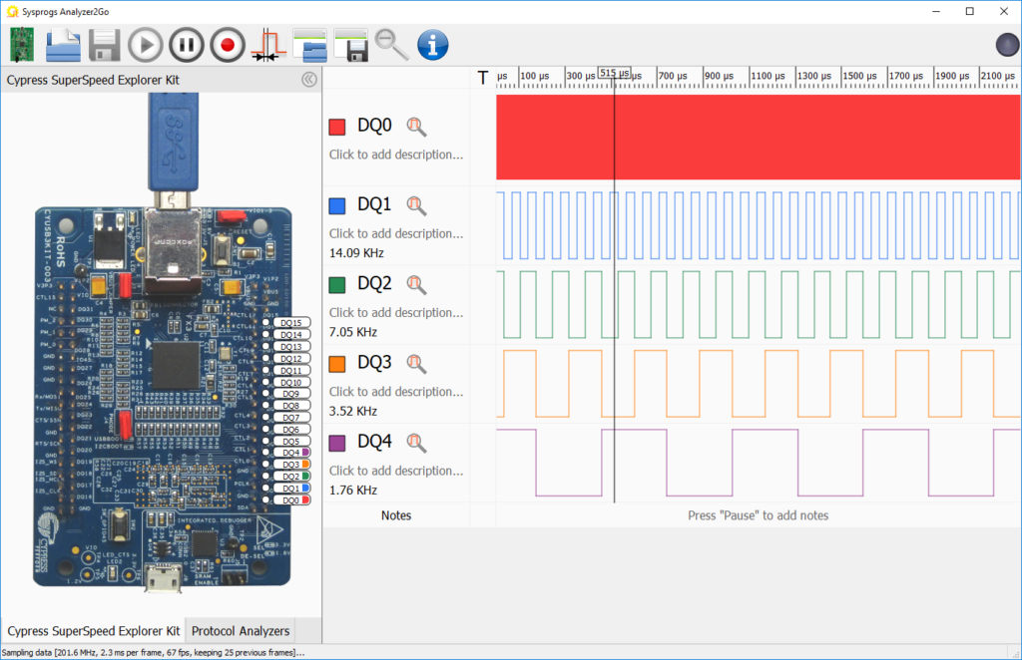This screenshot has height=660, width=1022.
Task: Add a description for channel DQ2
Action: click(396, 312)
